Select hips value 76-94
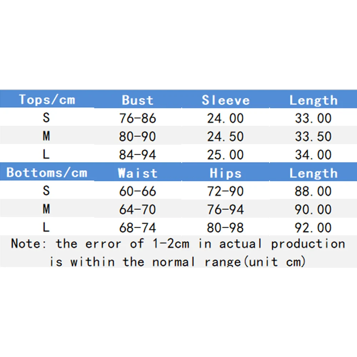The height and width of the screenshot is (357, 357). pyautogui.click(x=226, y=210)
